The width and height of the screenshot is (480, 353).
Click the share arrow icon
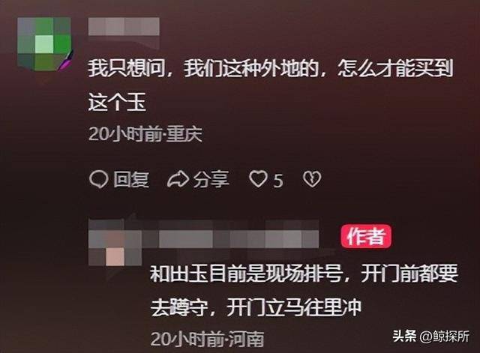pos(178,179)
